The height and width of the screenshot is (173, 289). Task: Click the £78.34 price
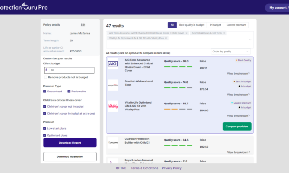point(204,89)
